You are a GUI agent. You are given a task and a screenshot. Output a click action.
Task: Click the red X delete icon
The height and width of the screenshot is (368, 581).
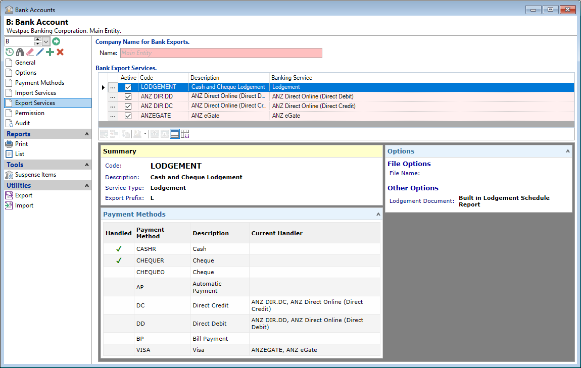(x=60, y=52)
